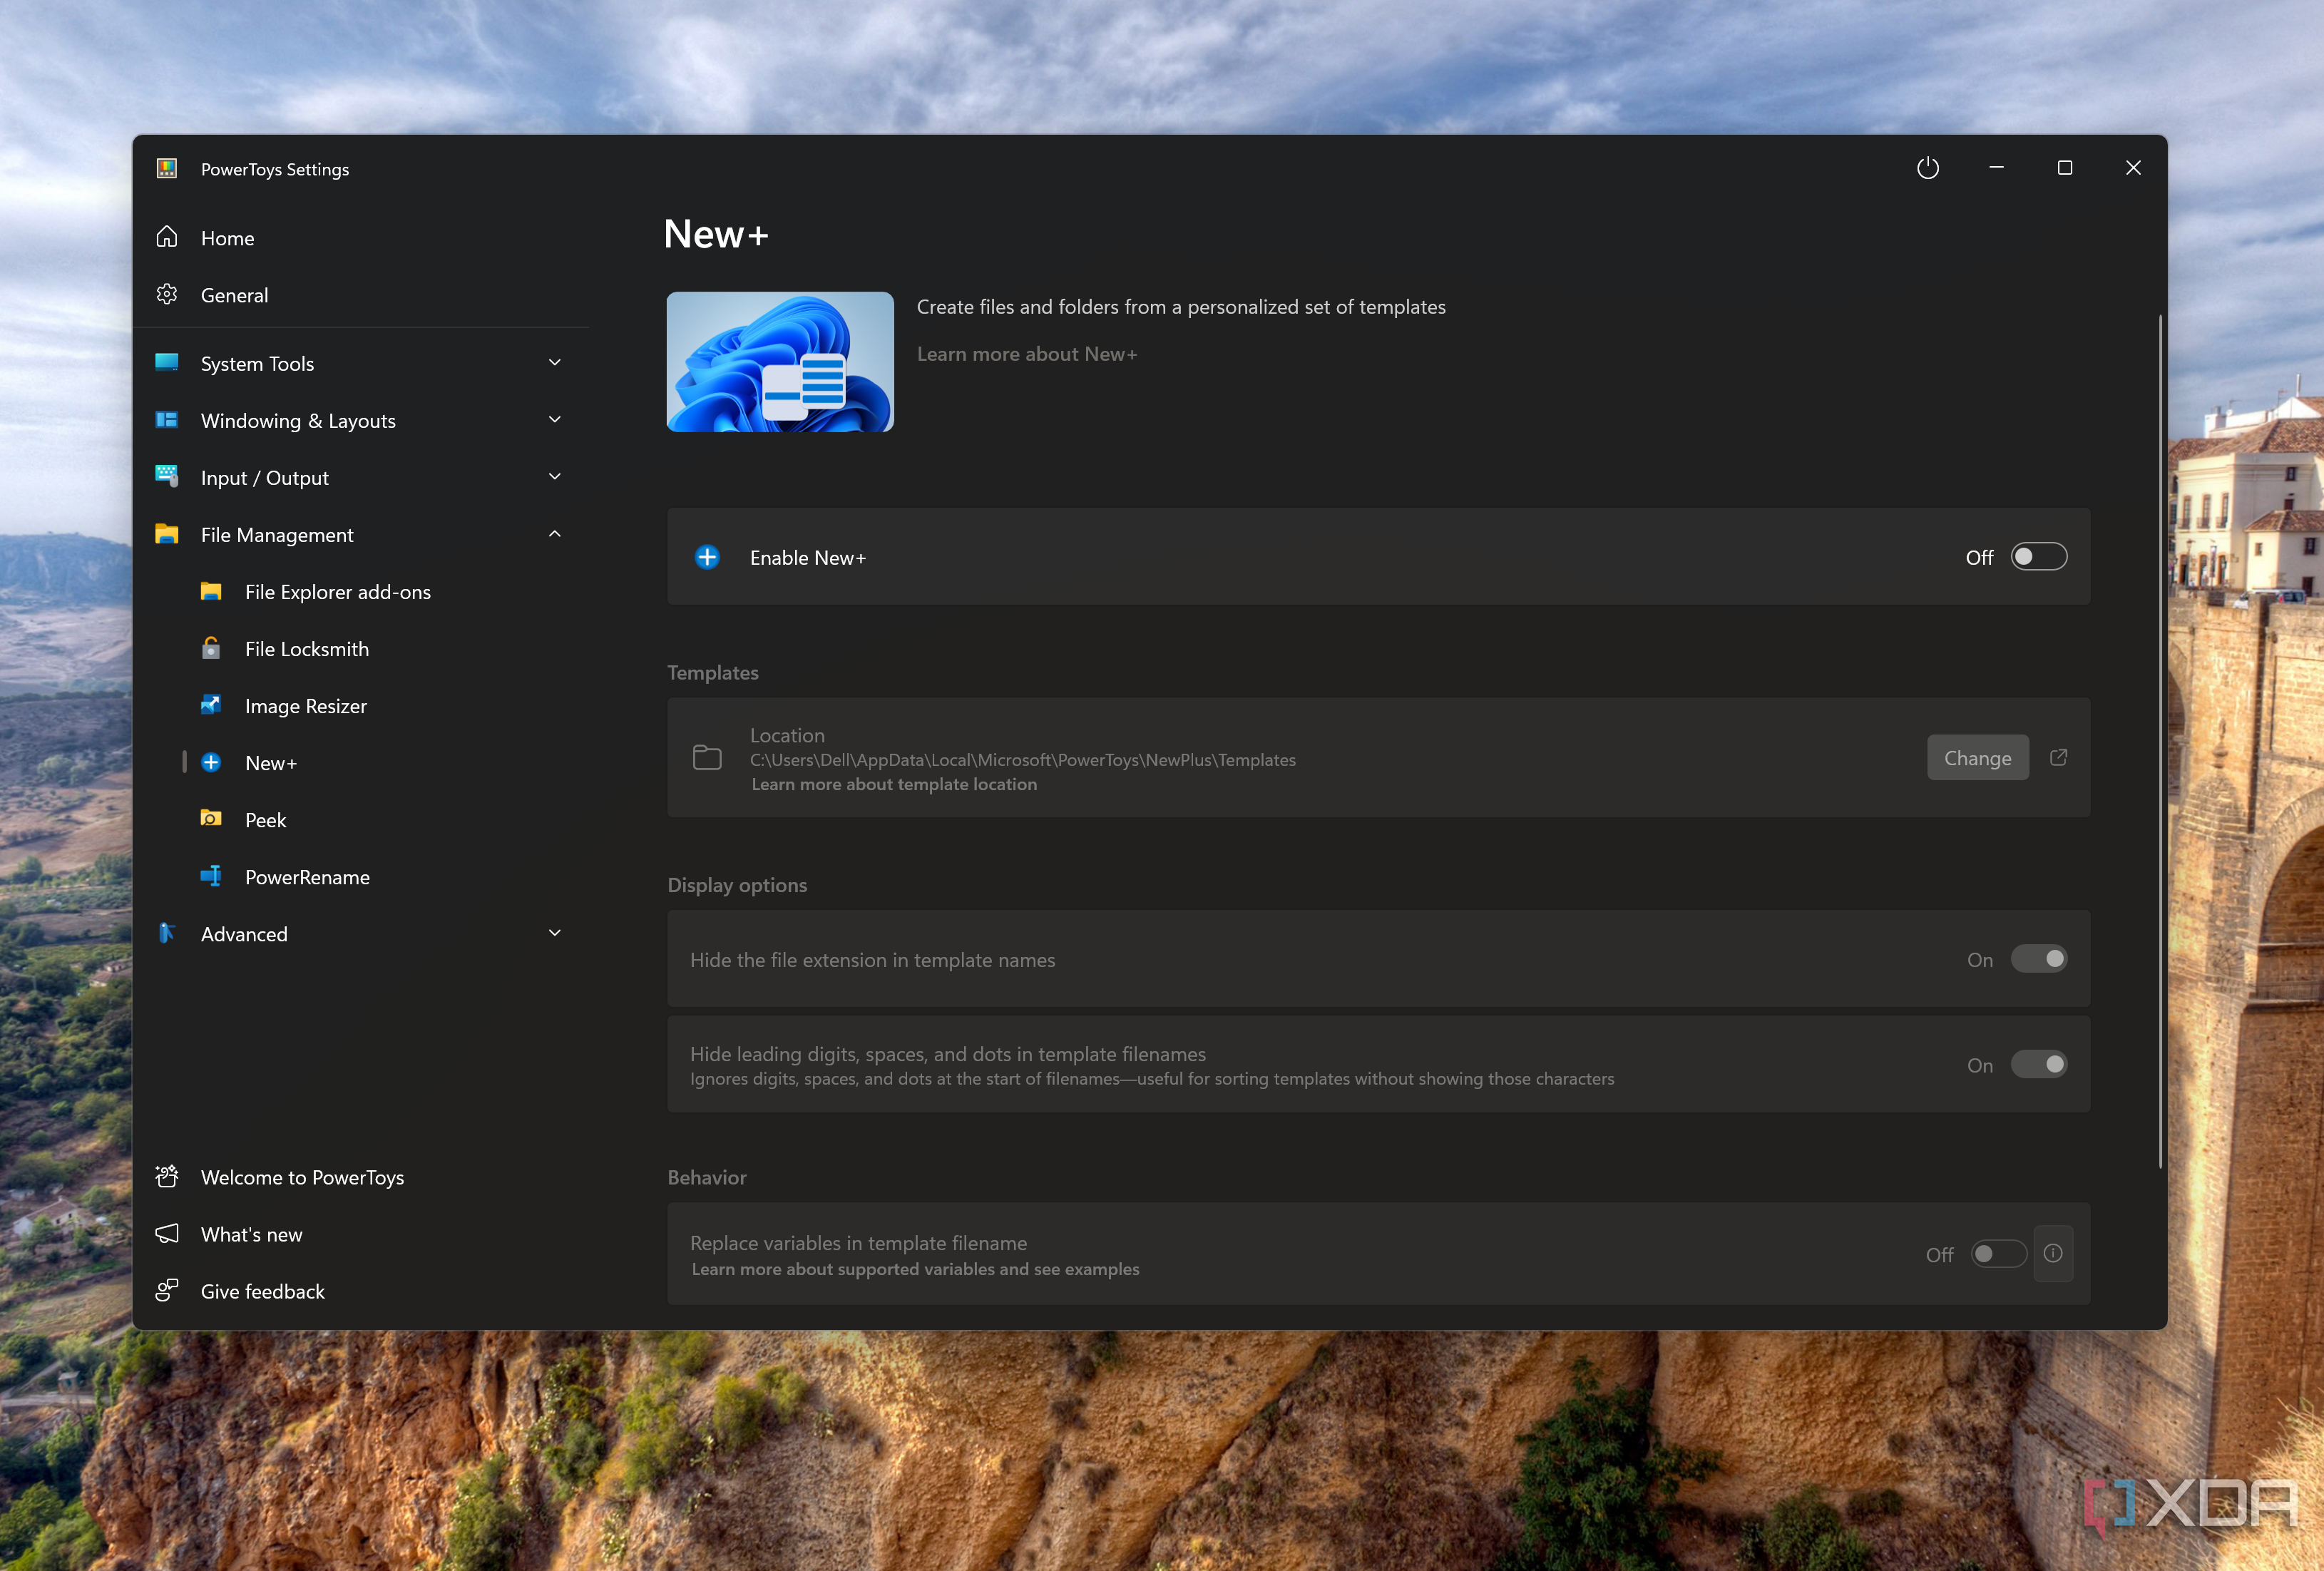
Task: Toggle Hide leading digits switch
Action: 2039,1064
